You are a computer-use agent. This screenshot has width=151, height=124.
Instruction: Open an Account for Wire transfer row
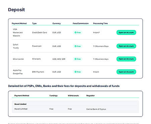click(x=126, y=59)
